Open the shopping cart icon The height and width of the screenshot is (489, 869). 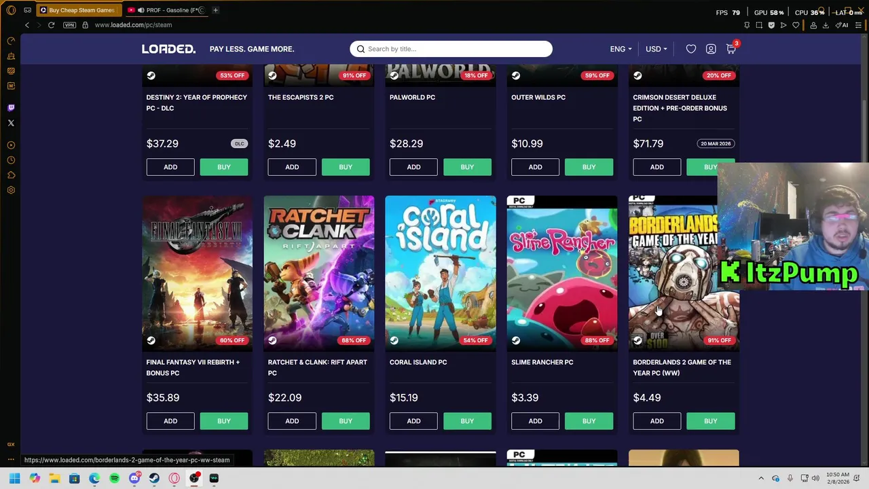click(x=731, y=49)
